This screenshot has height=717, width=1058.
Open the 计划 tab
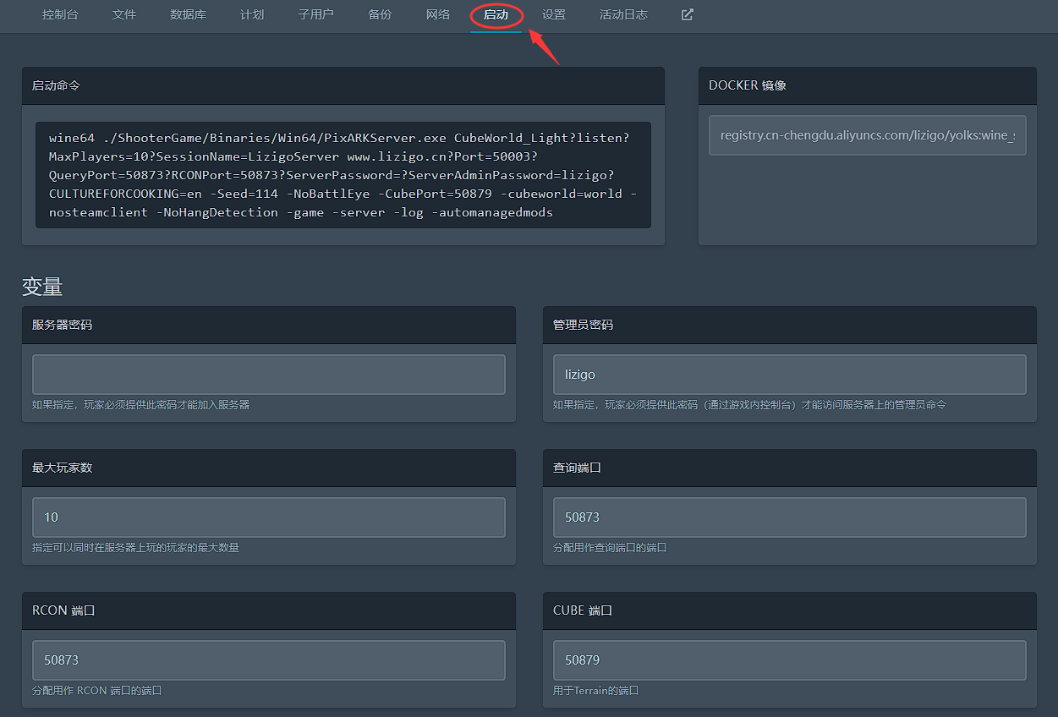point(252,14)
